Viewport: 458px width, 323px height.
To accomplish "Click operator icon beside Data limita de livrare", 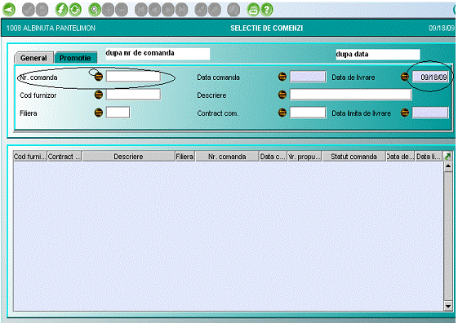I will (x=405, y=113).
